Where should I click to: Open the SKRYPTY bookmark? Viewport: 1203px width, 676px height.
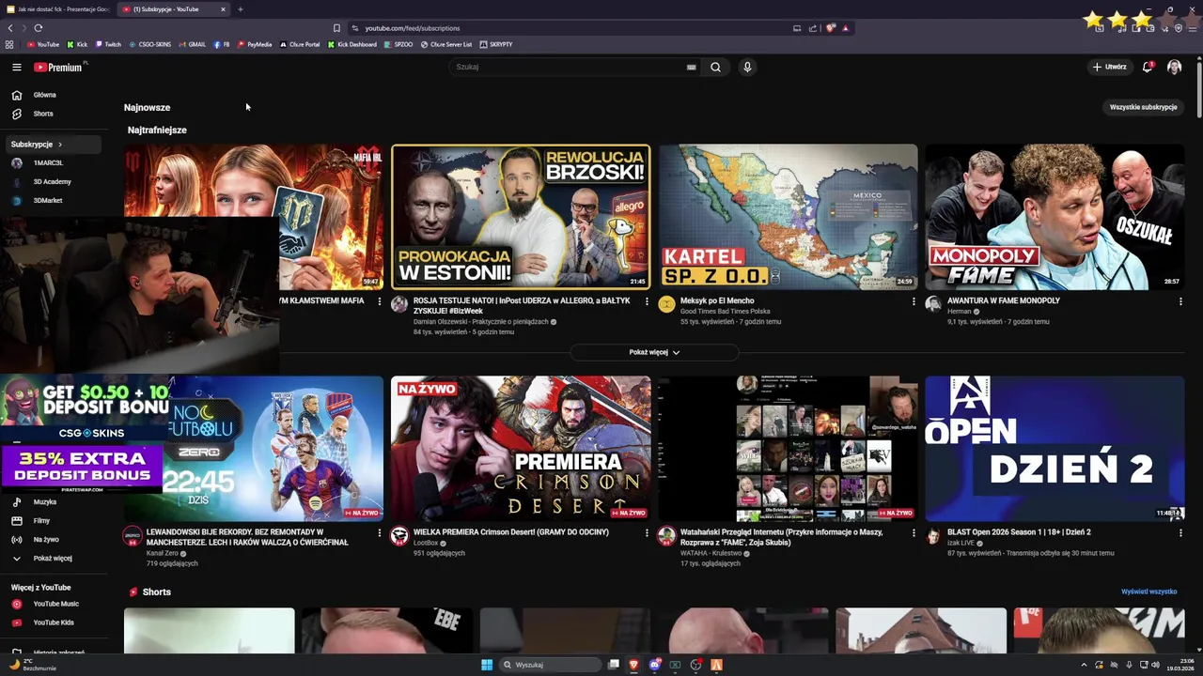[496, 44]
